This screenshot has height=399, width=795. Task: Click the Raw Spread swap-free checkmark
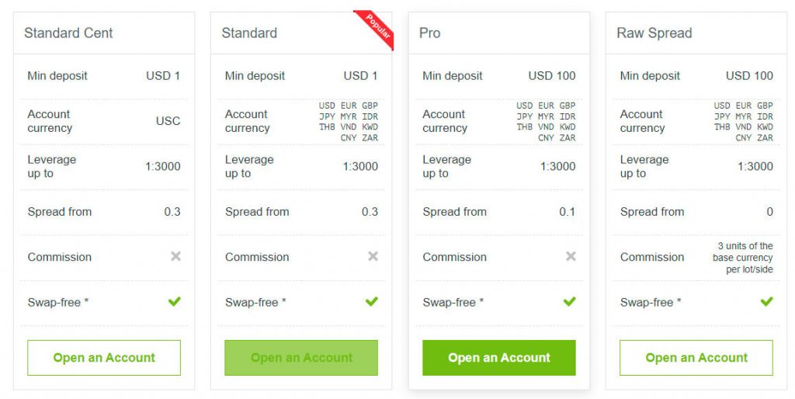[x=767, y=301]
